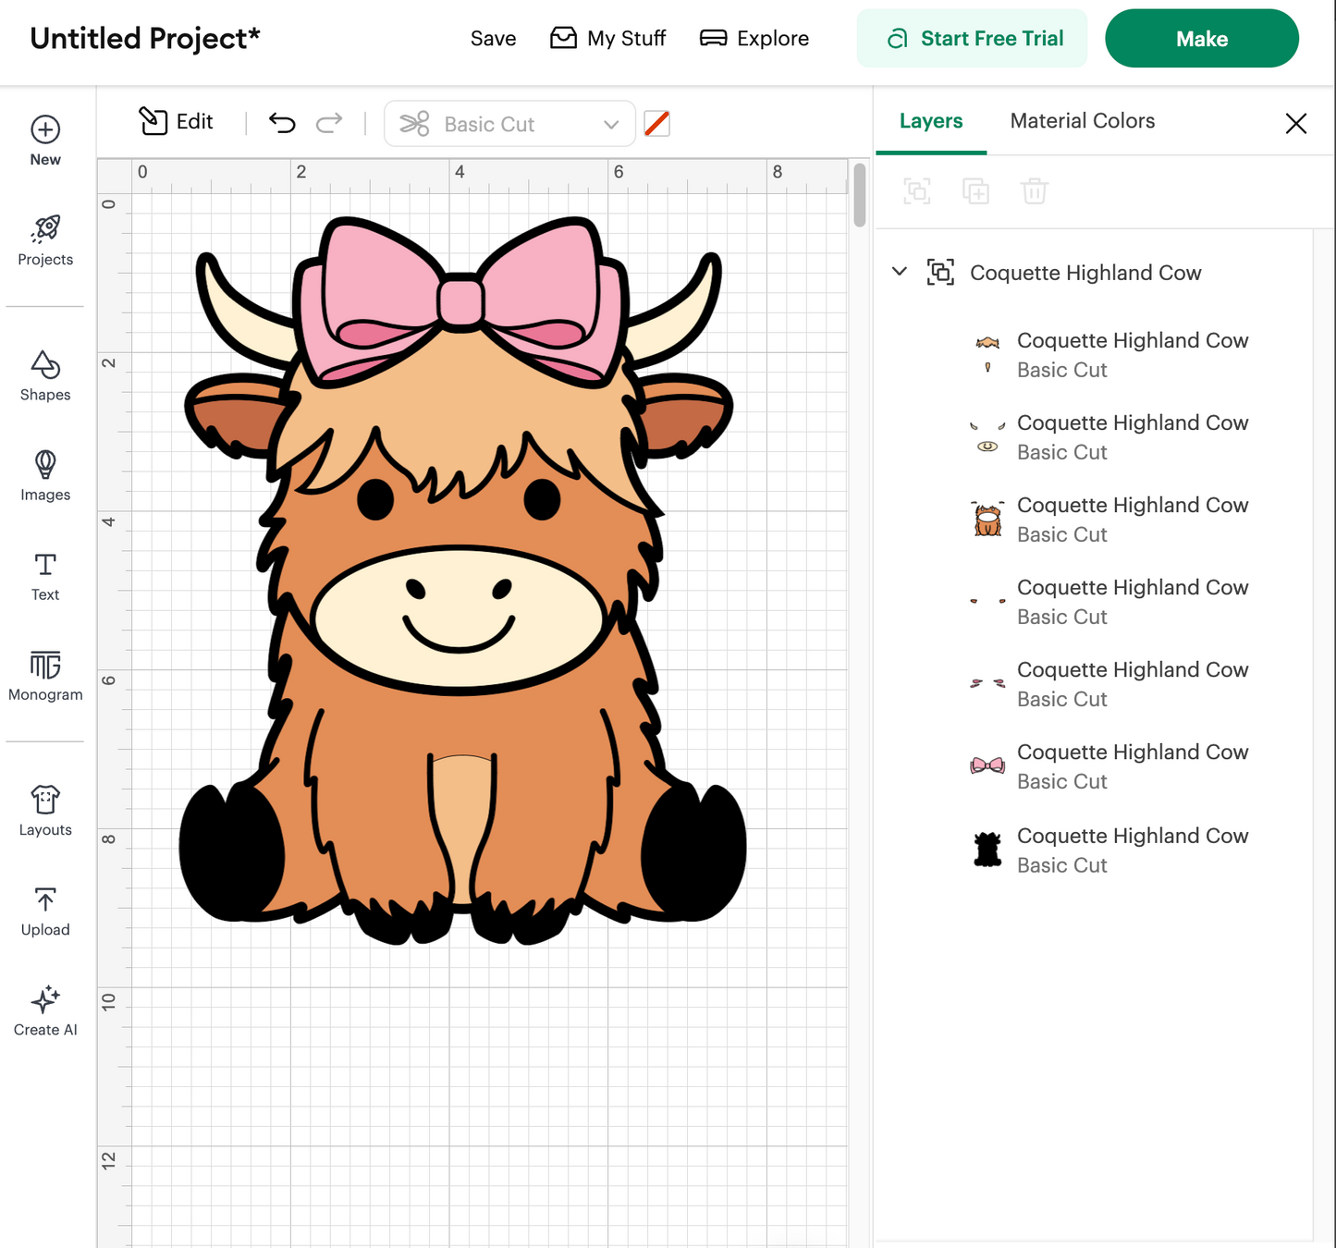Click group icon beside Coquette Highland Cow header
Image resolution: width=1336 pixels, height=1248 pixels.
940,272
